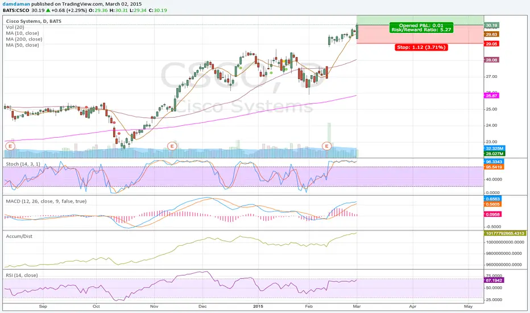The height and width of the screenshot is (313, 530).
Task: Click the Vol (20) indicator label
Action: (15, 27)
